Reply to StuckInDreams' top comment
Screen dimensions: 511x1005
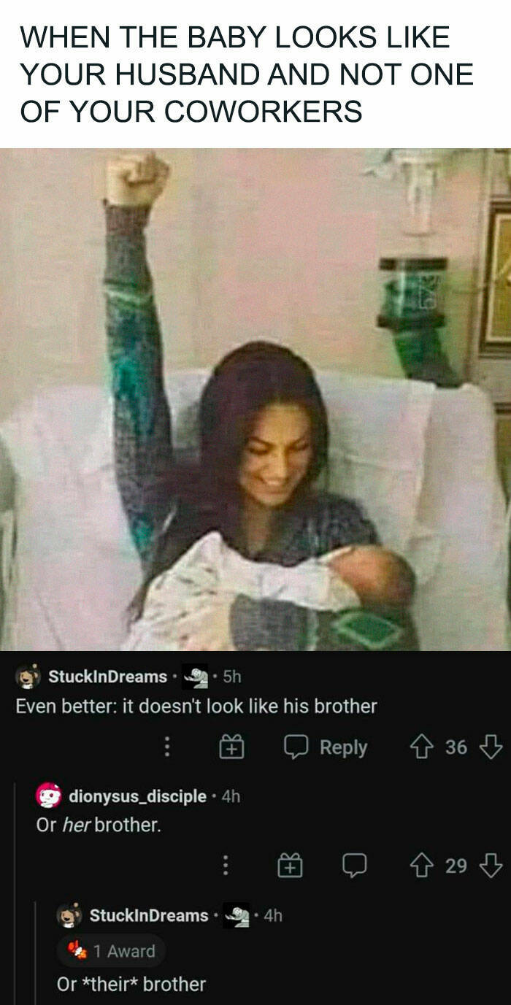click(x=326, y=747)
